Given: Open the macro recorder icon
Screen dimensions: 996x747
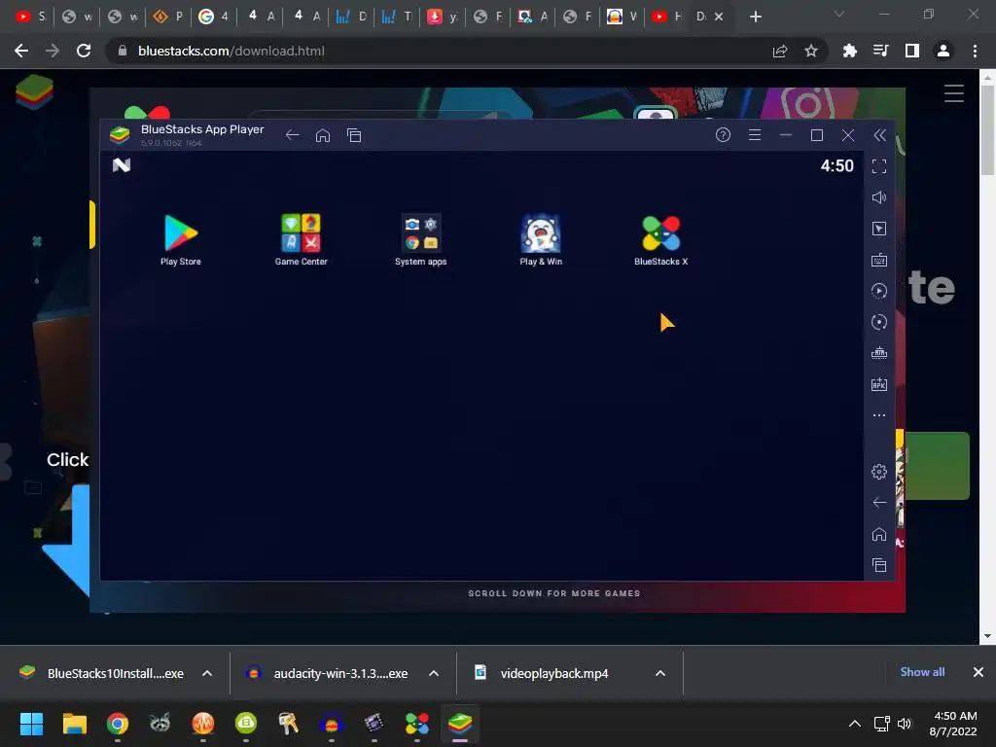Looking at the screenshot, I should tap(879, 291).
